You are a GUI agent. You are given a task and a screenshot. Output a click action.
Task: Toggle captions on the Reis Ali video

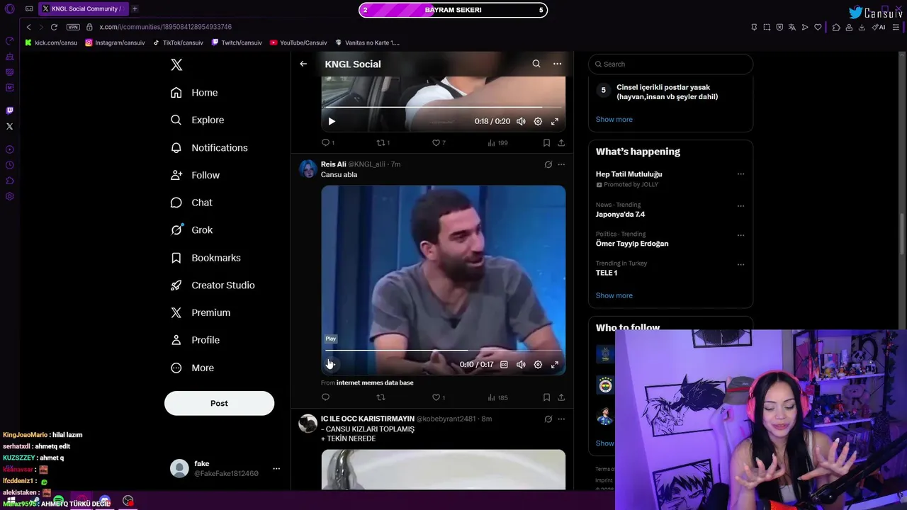pos(504,364)
